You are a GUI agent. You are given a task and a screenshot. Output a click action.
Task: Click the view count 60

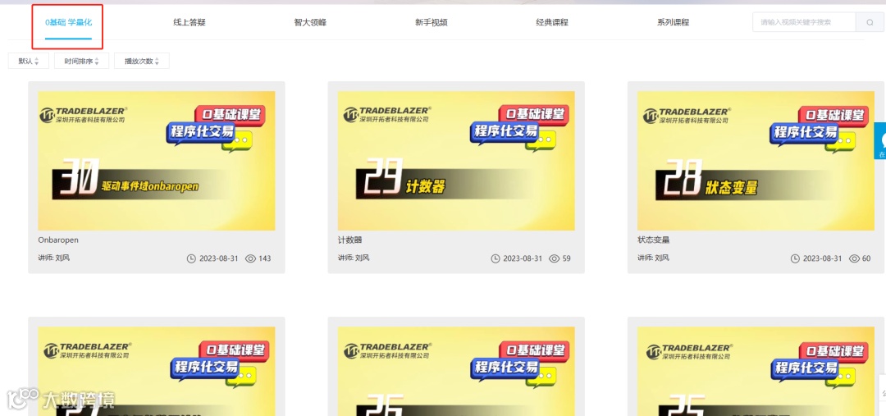coord(866,258)
